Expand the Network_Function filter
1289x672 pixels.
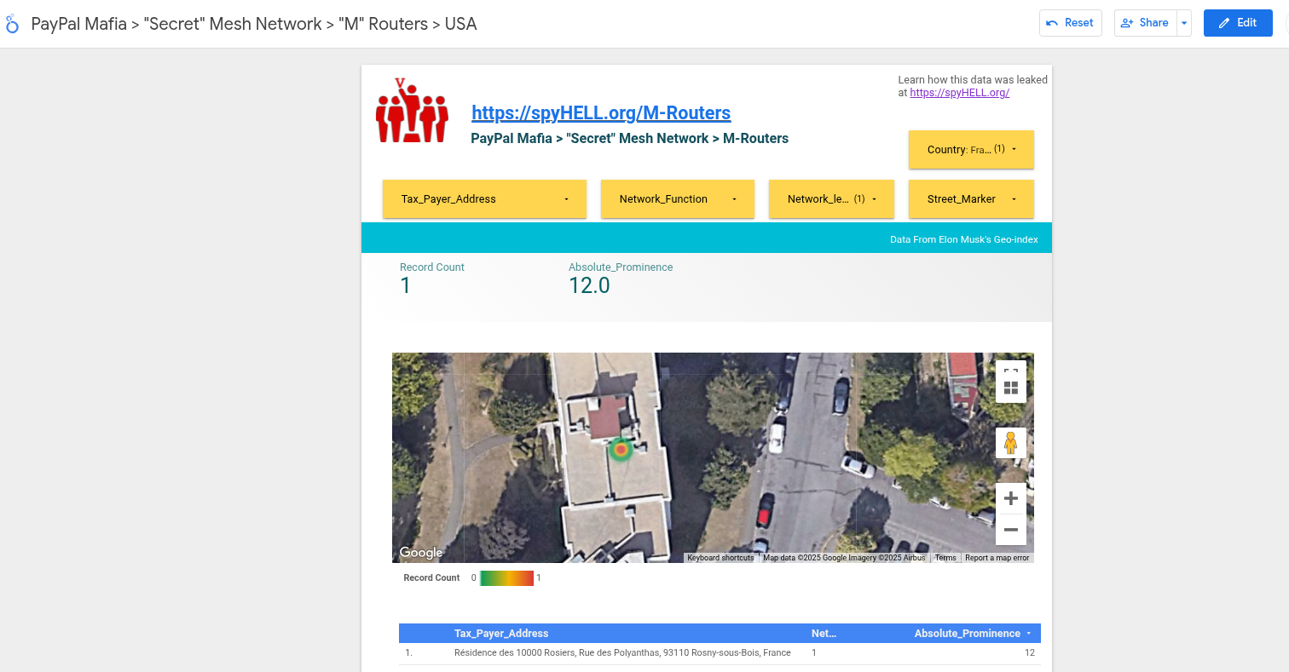678,198
